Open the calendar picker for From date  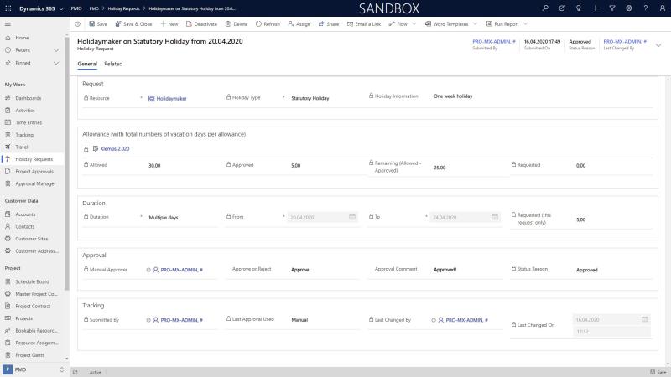[352, 217]
